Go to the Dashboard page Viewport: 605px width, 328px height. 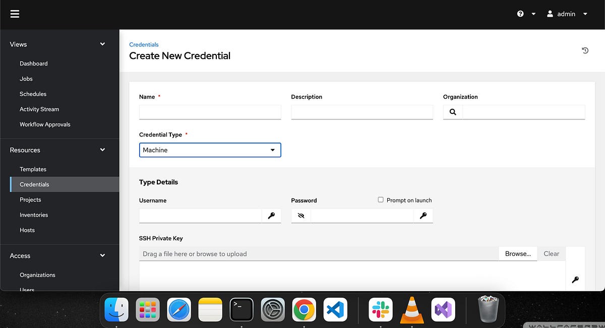pyautogui.click(x=33, y=63)
